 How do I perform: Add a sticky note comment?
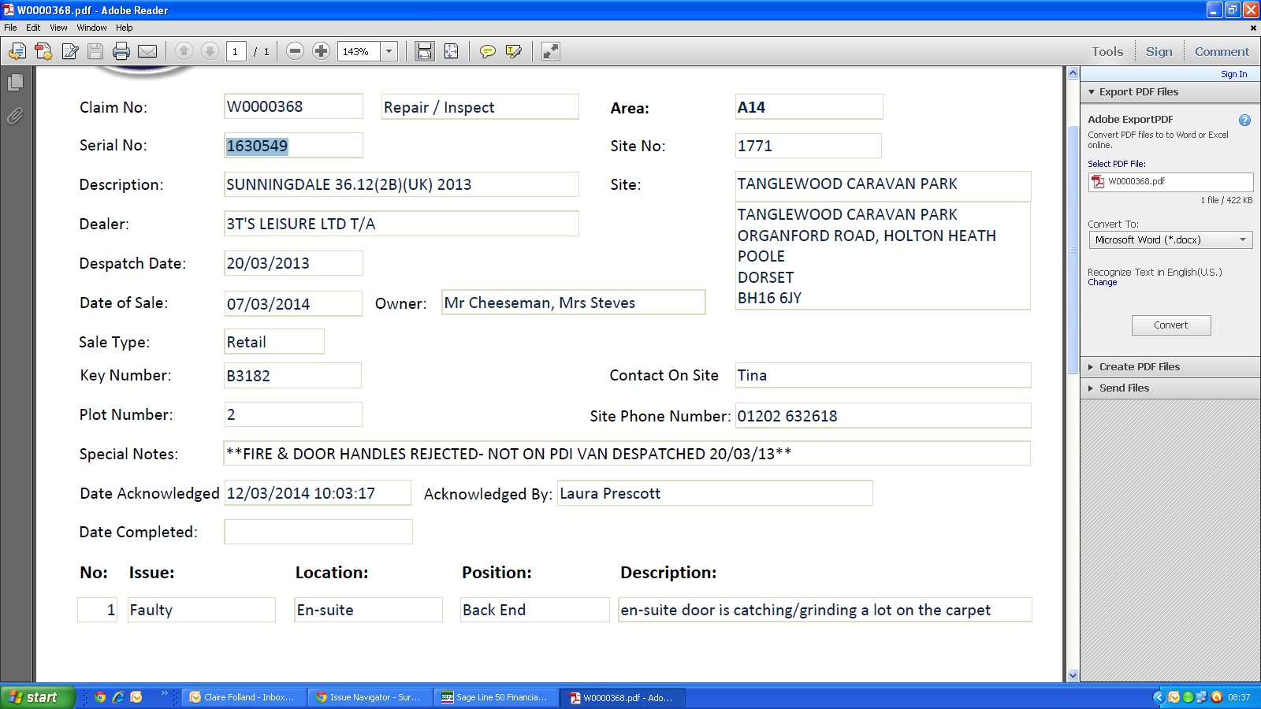[488, 52]
